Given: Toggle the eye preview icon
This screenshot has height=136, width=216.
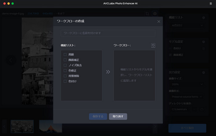Looking at the screenshot, I should (x=155, y=14).
